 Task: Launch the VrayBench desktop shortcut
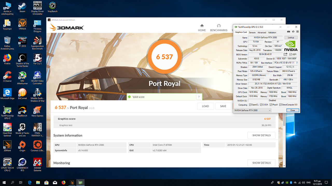tap(53, 7)
